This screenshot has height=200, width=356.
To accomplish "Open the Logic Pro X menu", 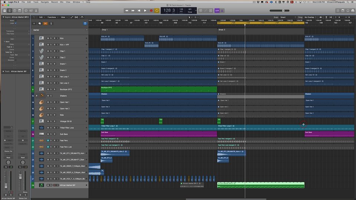I will tap(14, 2).
